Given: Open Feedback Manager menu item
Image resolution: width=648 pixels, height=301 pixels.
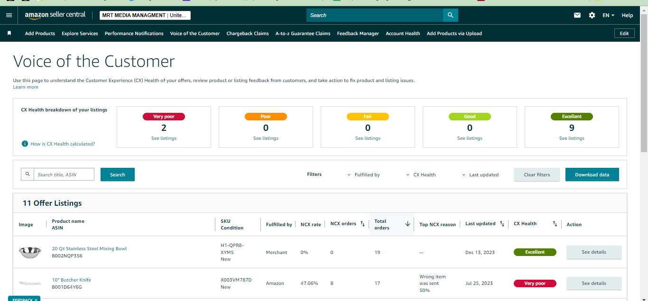Looking at the screenshot, I should click(x=358, y=33).
